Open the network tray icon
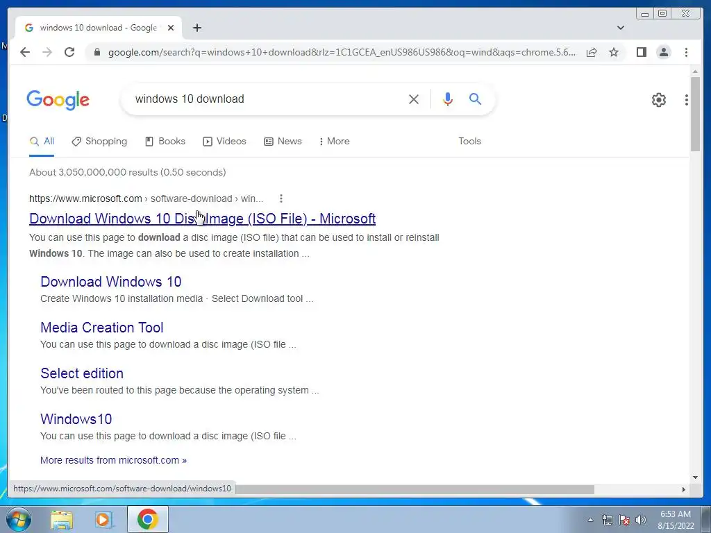711x533 pixels. (607, 520)
